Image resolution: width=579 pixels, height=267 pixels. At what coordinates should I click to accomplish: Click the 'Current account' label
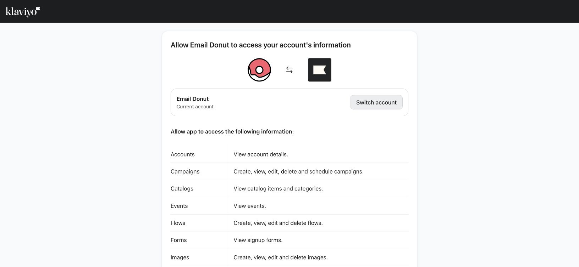(x=195, y=107)
